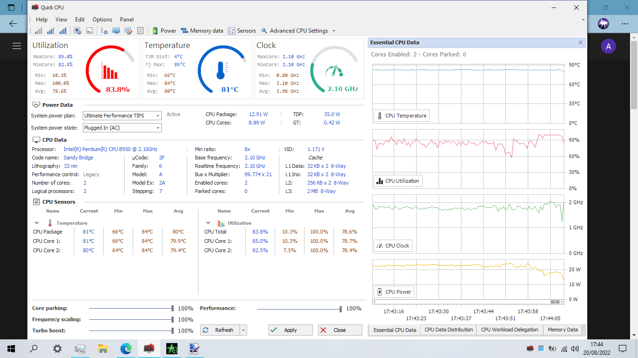638x358 pixels.
Task: Open the Help menu
Action: (42, 20)
